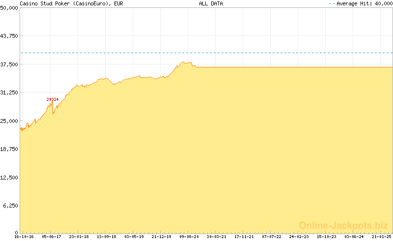This screenshot has width=393, height=241.
Task: Click the 6,250 y-axis label
Action: [x=11, y=205]
